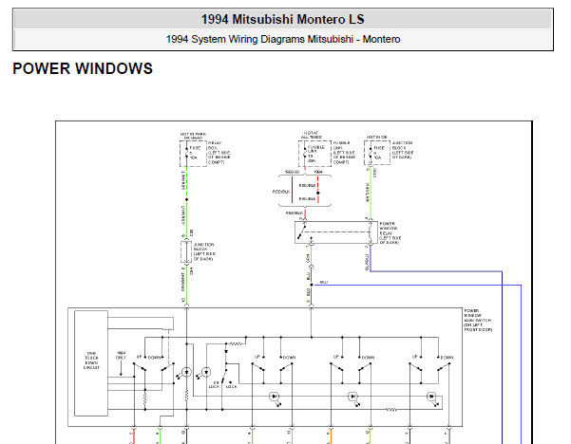Click the resistor symbol at bottom right of main switch
The height and width of the screenshot is (444, 571).
pos(390,410)
